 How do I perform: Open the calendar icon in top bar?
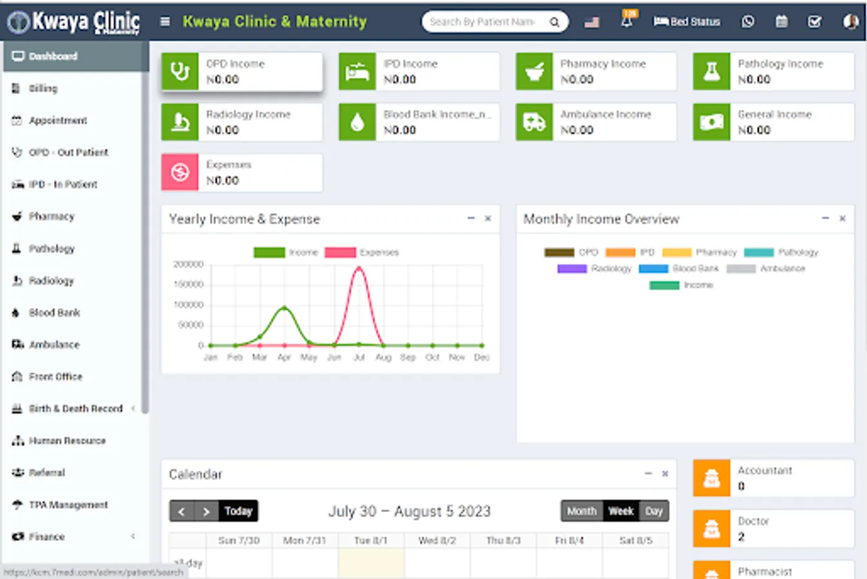click(781, 22)
